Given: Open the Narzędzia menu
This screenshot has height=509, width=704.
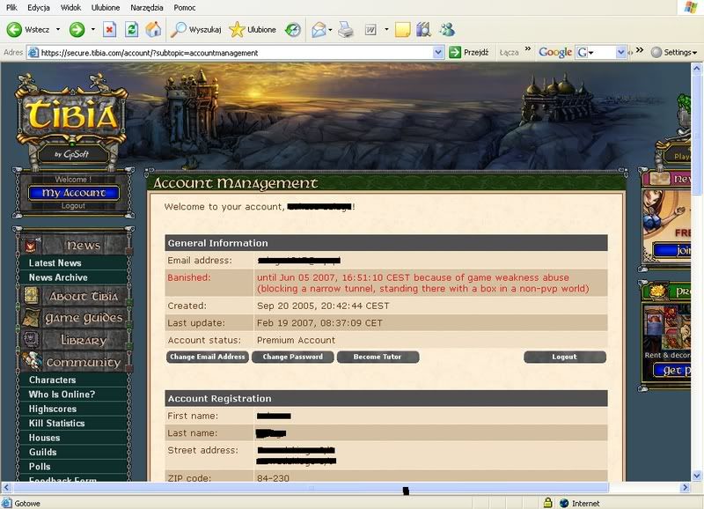Looking at the screenshot, I should point(147,8).
